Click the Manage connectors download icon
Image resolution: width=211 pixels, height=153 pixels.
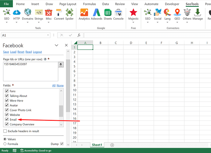click(x=197, y=12)
